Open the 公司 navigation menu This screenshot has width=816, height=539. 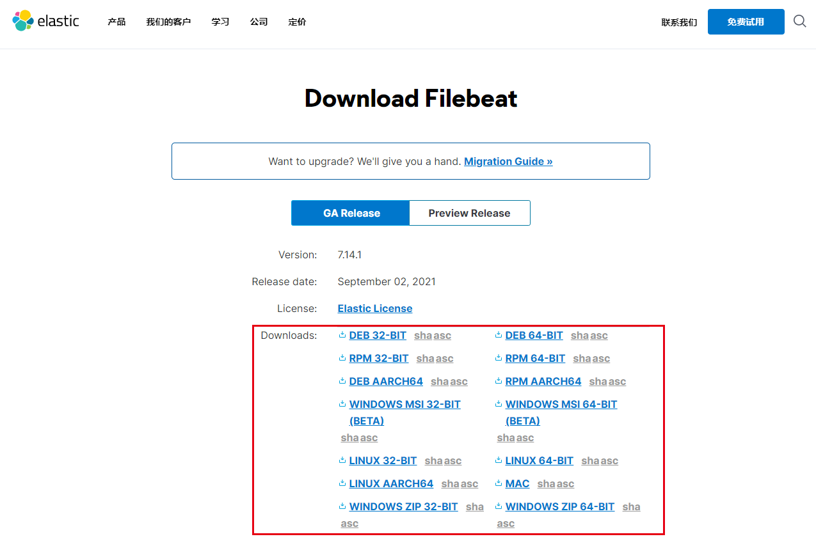(x=259, y=21)
